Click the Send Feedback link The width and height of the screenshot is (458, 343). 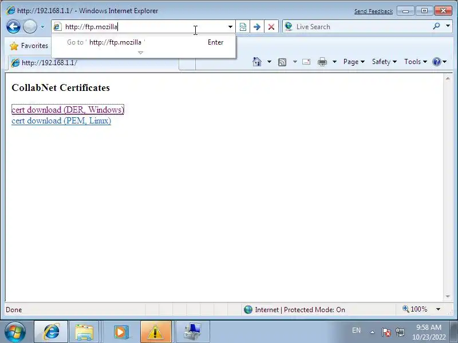[373, 11]
